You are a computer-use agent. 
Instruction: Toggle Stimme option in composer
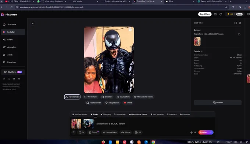coord(126,133)
